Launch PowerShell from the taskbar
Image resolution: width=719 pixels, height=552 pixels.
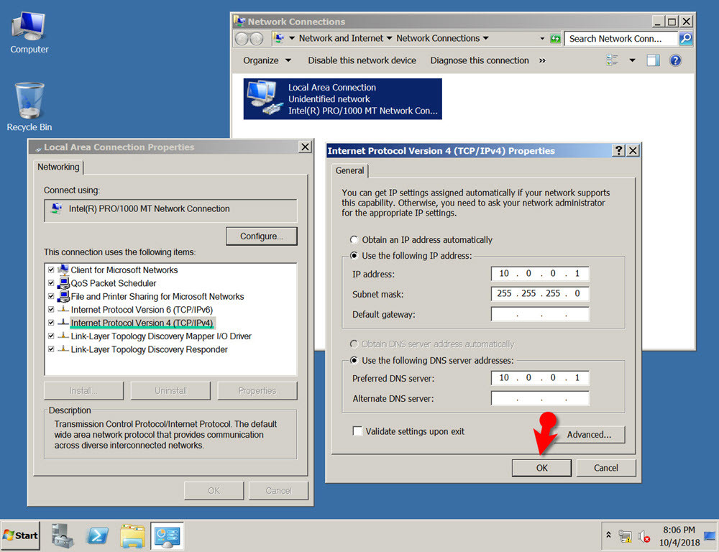98,535
